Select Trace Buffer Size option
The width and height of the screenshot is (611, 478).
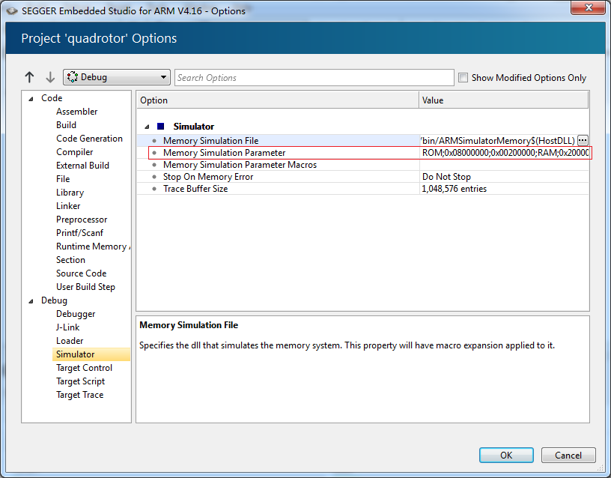tap(362, 189)
